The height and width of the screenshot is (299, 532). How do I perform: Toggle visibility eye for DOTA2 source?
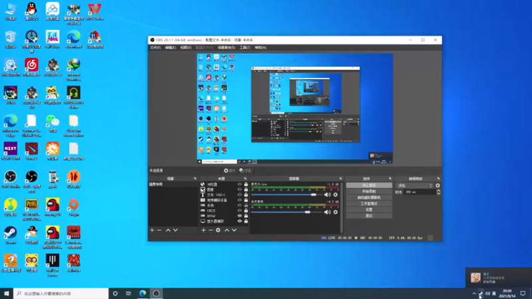(239, 216)
